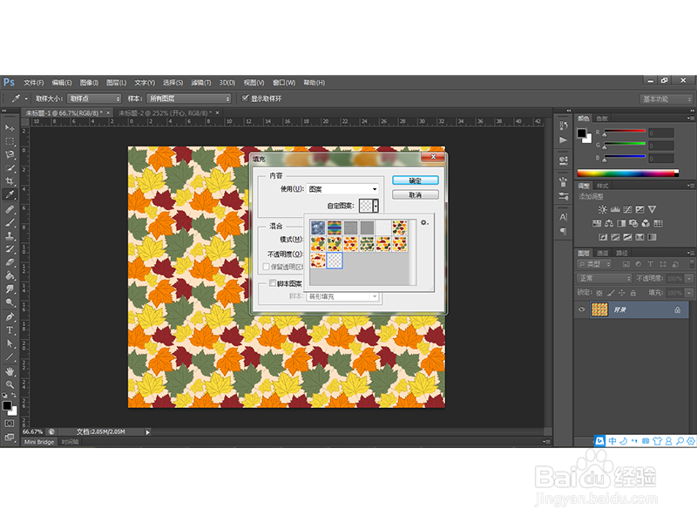Image resolution: width=697 pixels, height=523 pixels.
Task: Open the 基本功能 workspace dropdown
Action: [x=666, y=99]
